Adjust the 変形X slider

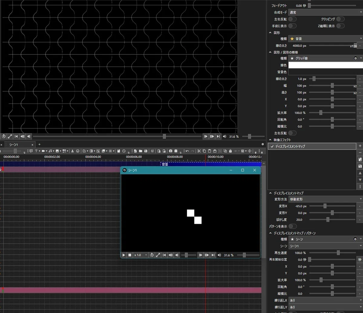(x=332, y=206)
